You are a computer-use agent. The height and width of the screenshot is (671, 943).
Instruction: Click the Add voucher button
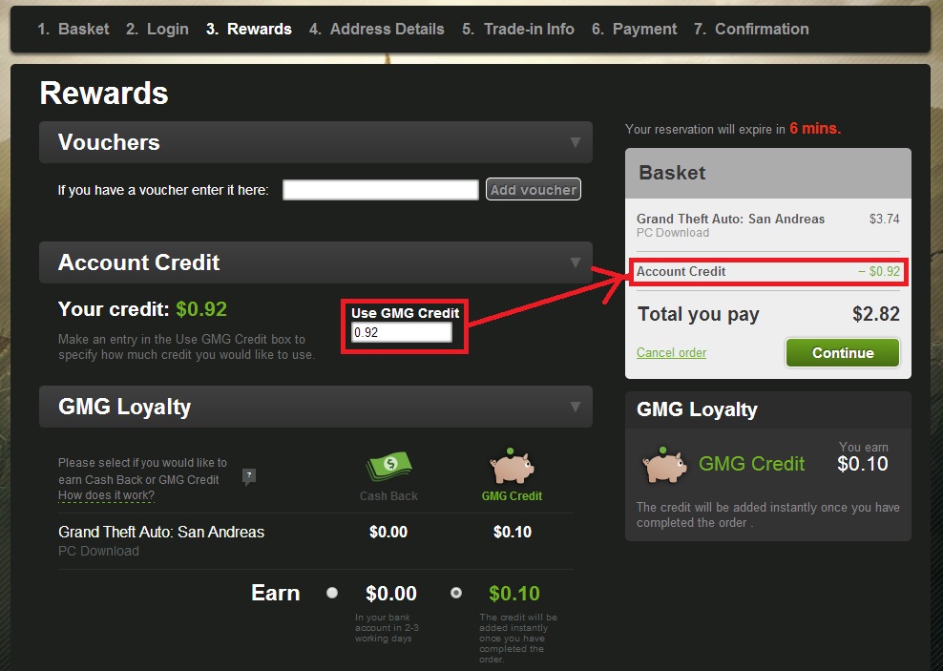(x=534, y=189)
